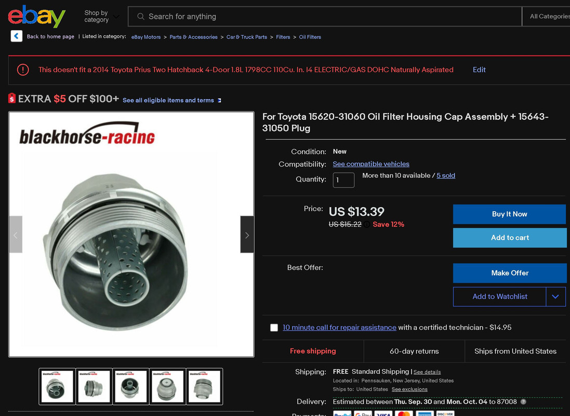Focus the Search for anything field
Image resolution: width=570 pixels, height=416 pixels.
point(325,16)
